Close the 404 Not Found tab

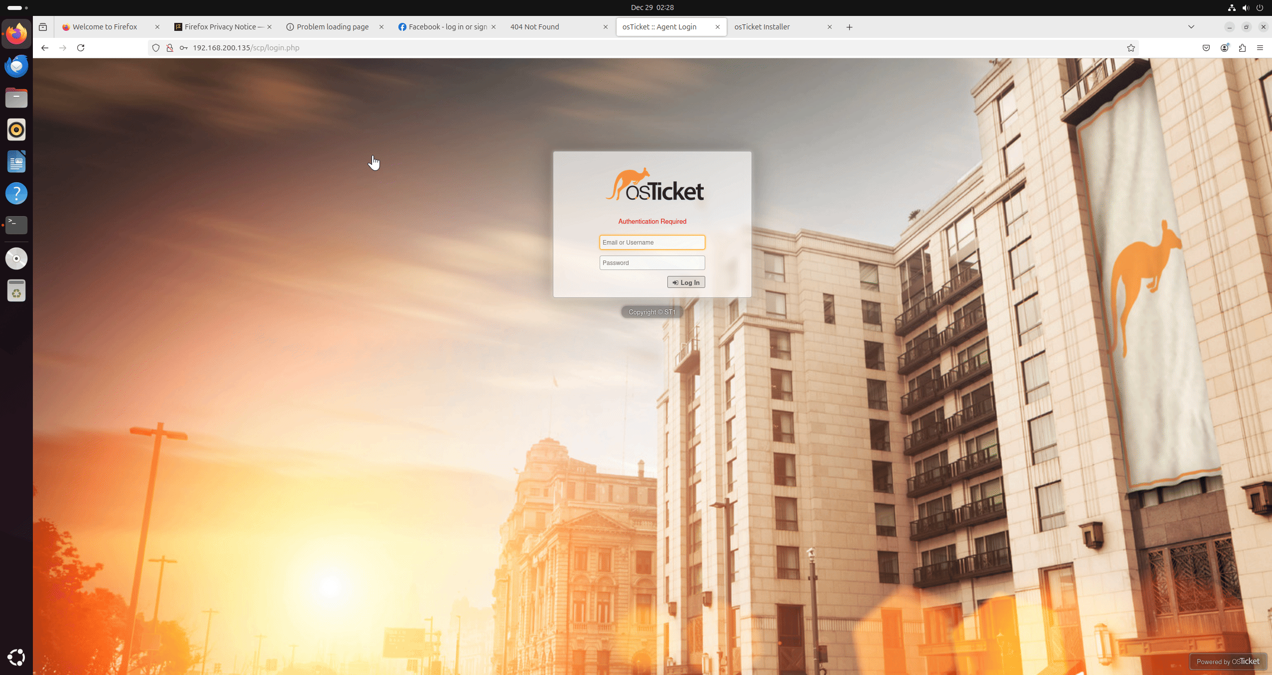(x=606, y=27)
